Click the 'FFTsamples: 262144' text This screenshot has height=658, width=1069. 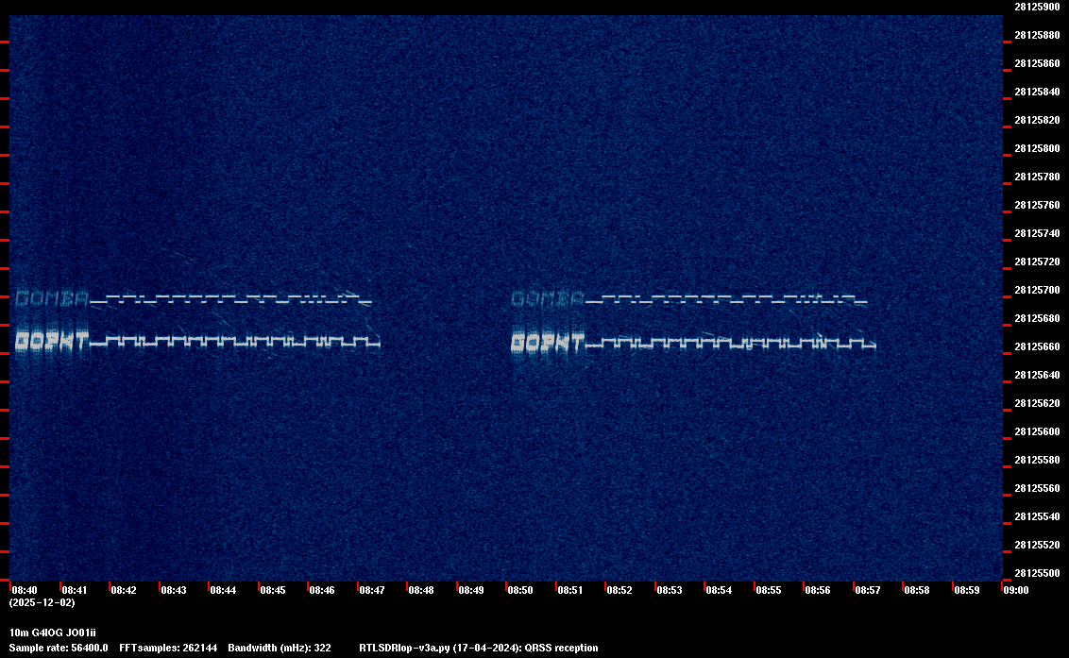(x=168, y=648)
